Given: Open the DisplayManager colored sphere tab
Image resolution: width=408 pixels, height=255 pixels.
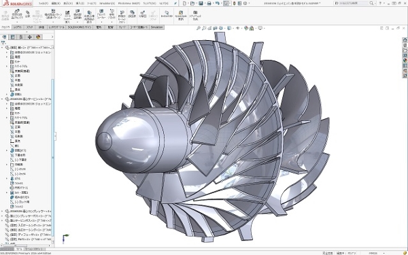Looking at the screenshot, I should click(38, 37).
